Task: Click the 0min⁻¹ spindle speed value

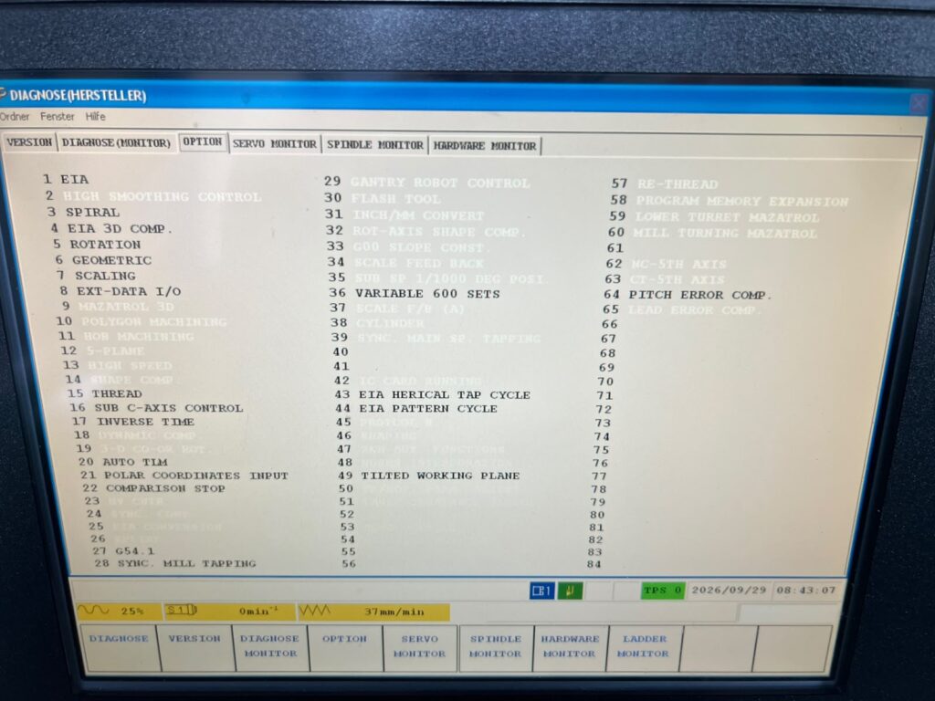Action: [x=258, y=611]
